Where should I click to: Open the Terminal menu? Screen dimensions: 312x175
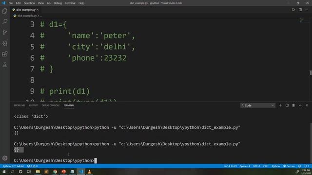tap(70, 3)
